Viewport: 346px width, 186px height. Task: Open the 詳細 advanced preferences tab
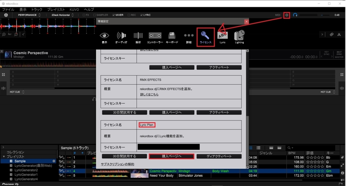pos(189,37)
